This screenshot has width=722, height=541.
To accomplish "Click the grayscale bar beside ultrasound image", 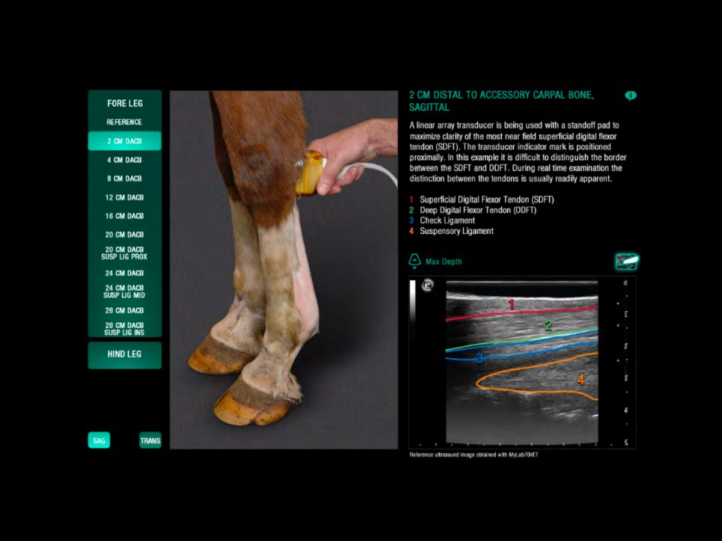I will pos(412,302).
